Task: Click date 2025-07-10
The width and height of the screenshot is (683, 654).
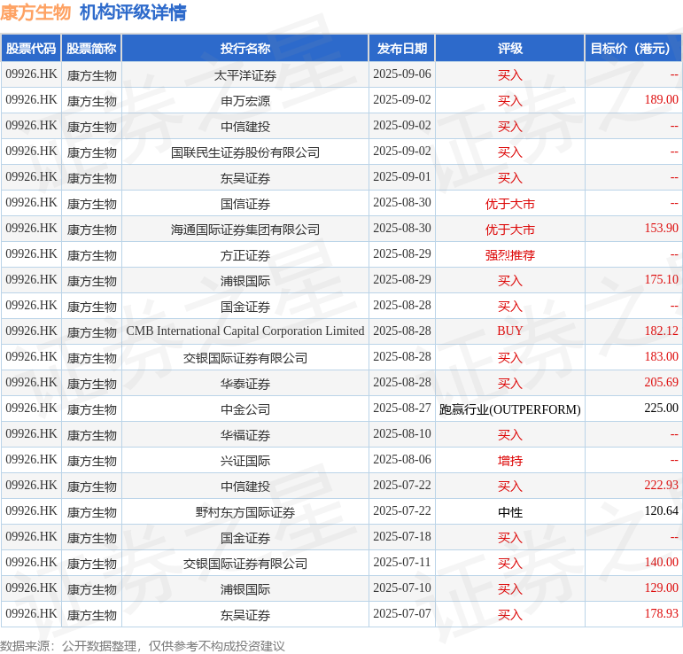Action: click(402, 588)
